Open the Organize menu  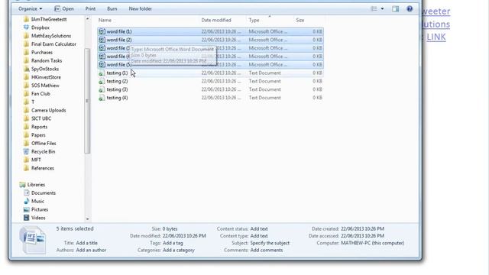30,8
